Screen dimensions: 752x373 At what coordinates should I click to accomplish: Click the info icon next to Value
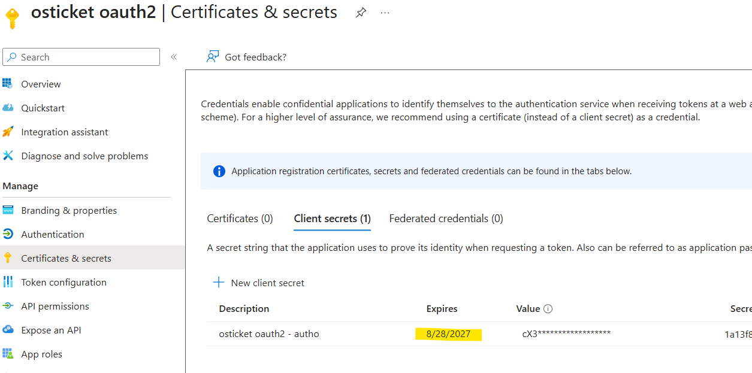(x=548, y=309)
